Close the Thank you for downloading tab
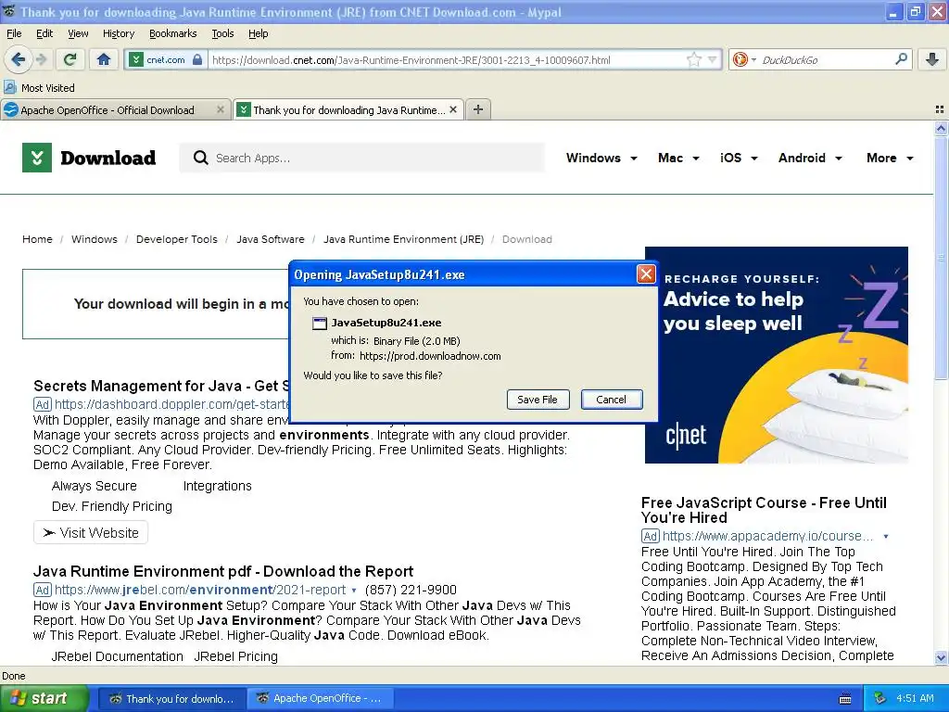This screenshot has height=712, width=949. 452,109
